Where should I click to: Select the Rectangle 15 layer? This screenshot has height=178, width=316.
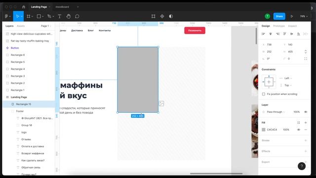(x=29, y=104)
